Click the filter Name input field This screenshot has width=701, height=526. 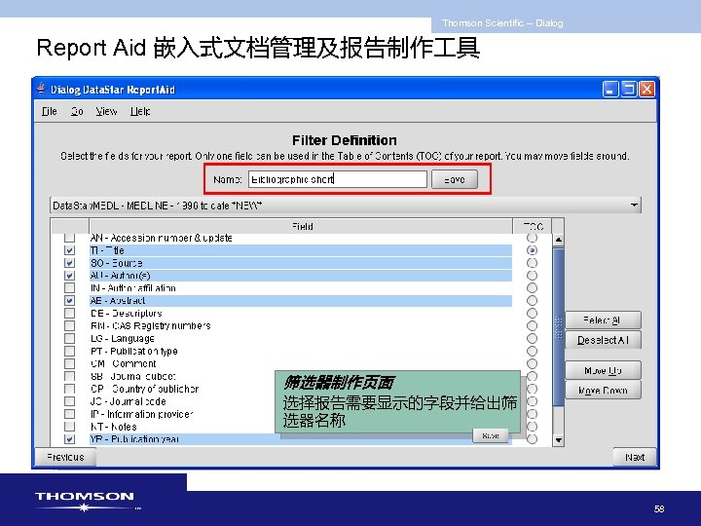338,179
